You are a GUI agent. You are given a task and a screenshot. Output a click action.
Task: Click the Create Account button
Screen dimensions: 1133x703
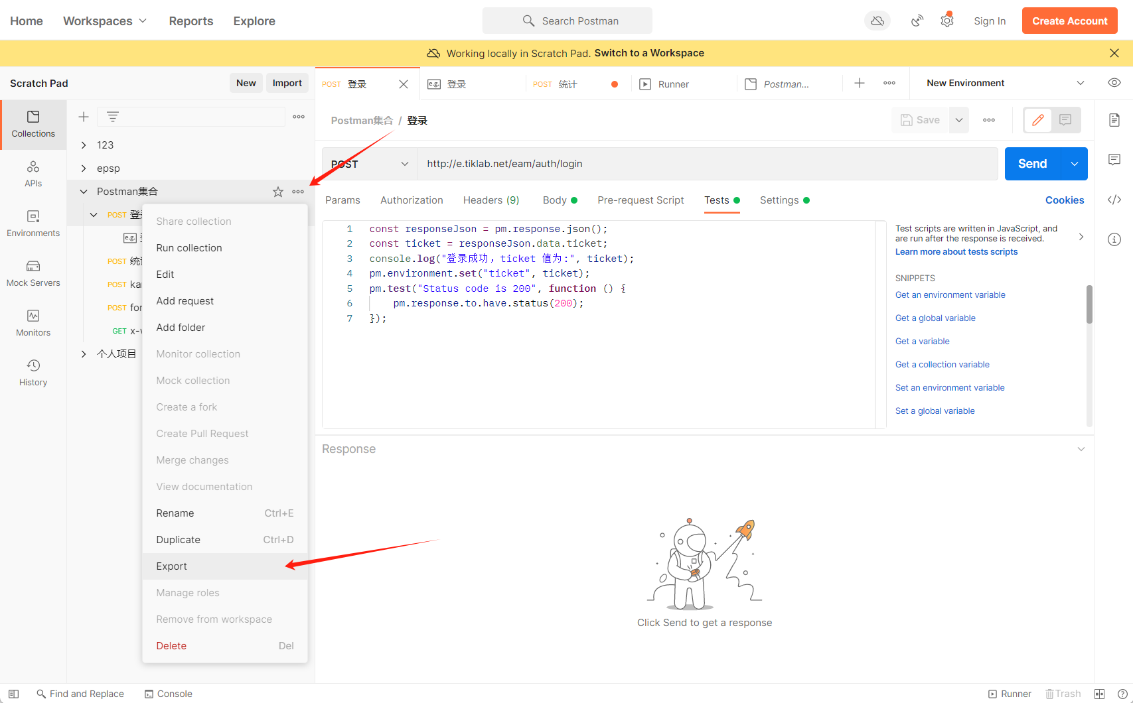(x=1070, y=21)
